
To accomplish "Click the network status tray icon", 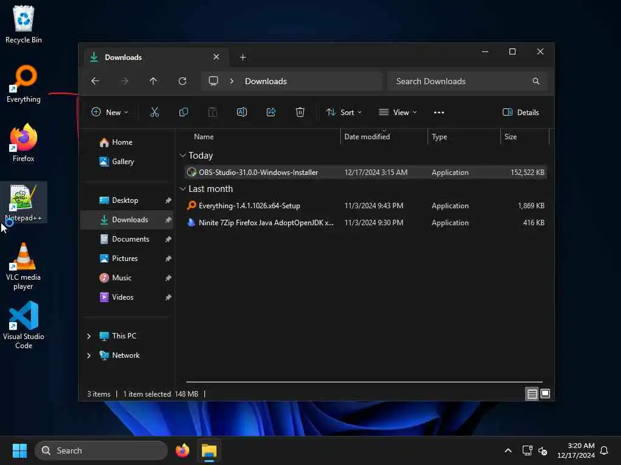I will click(x=527, y=450).
